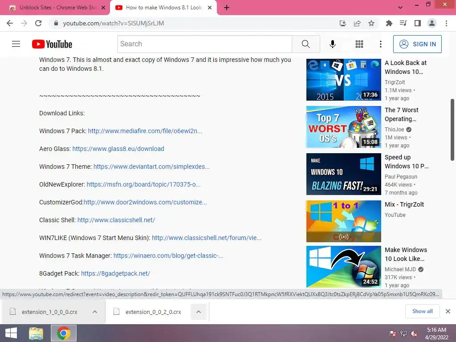Click the Chrome taskbar icon

coord(64,333)
